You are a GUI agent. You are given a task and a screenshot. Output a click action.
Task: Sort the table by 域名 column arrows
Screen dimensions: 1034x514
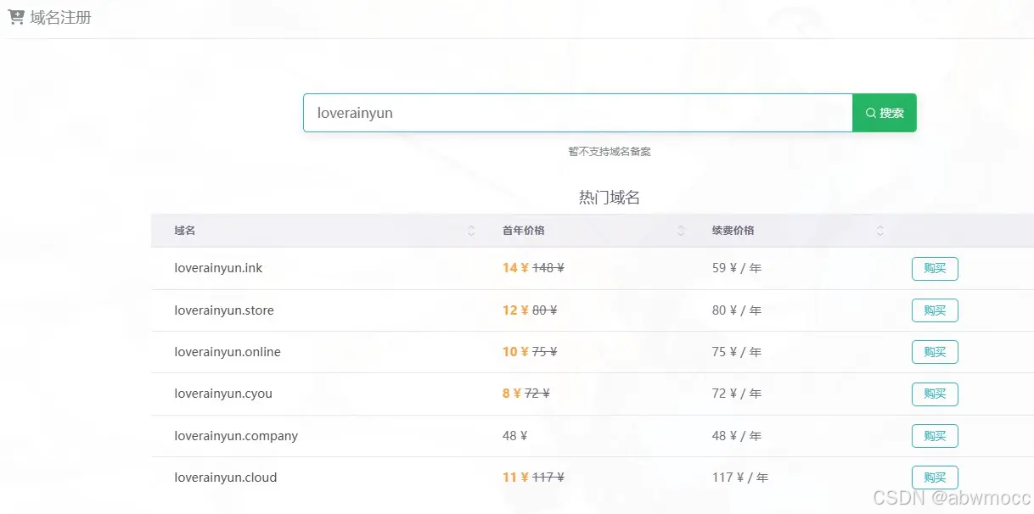pyautogui.click(x=471, y=231)
